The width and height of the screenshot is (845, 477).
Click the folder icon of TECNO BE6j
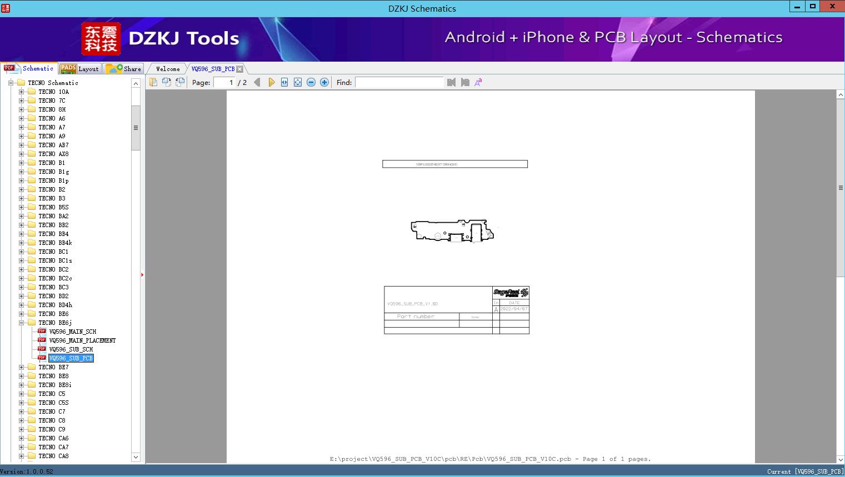[32, 323]
